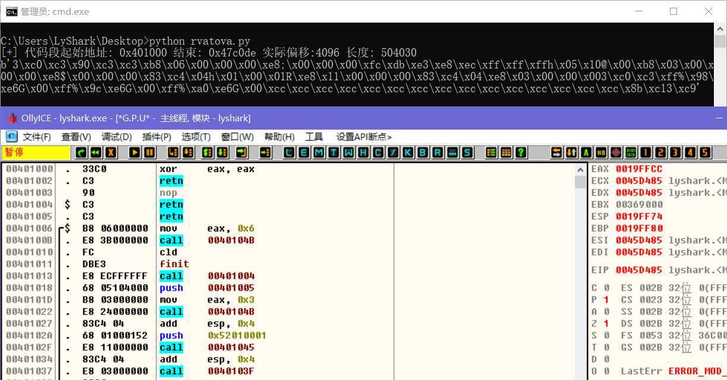Toggle the P flag value in registers
Image resolution: width=727 pixels, height=380 pixels.
pos(606,300)
